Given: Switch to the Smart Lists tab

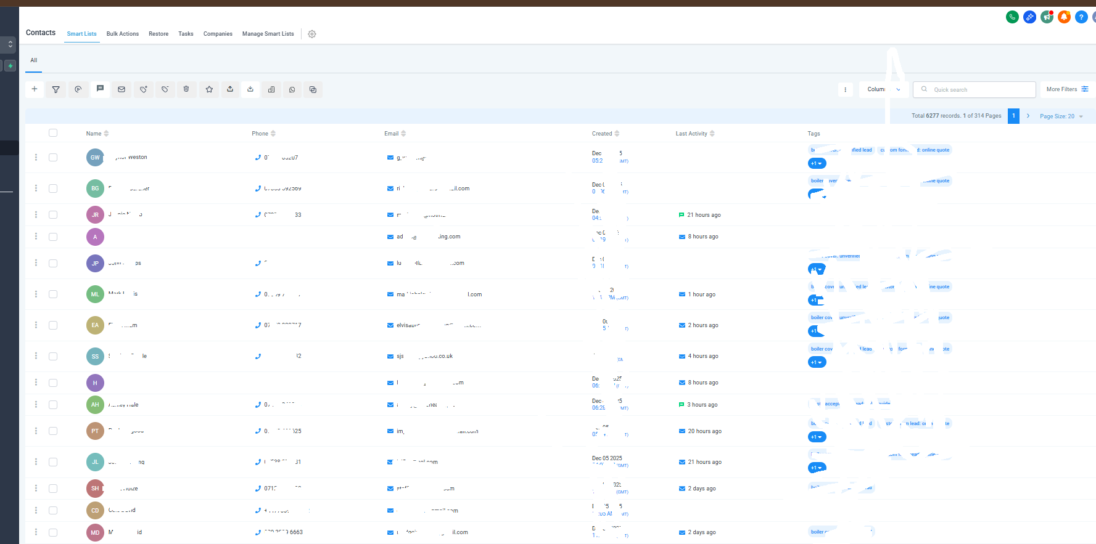Looking at the screenshot, I should click(82, 34).
